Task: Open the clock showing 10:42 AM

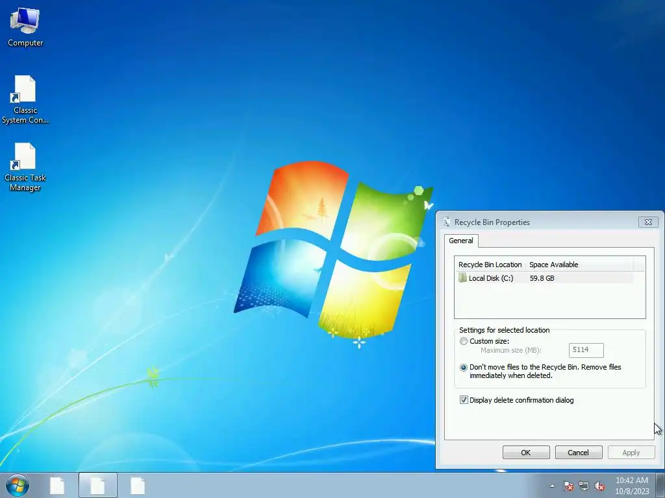Action: click(632, 485)
